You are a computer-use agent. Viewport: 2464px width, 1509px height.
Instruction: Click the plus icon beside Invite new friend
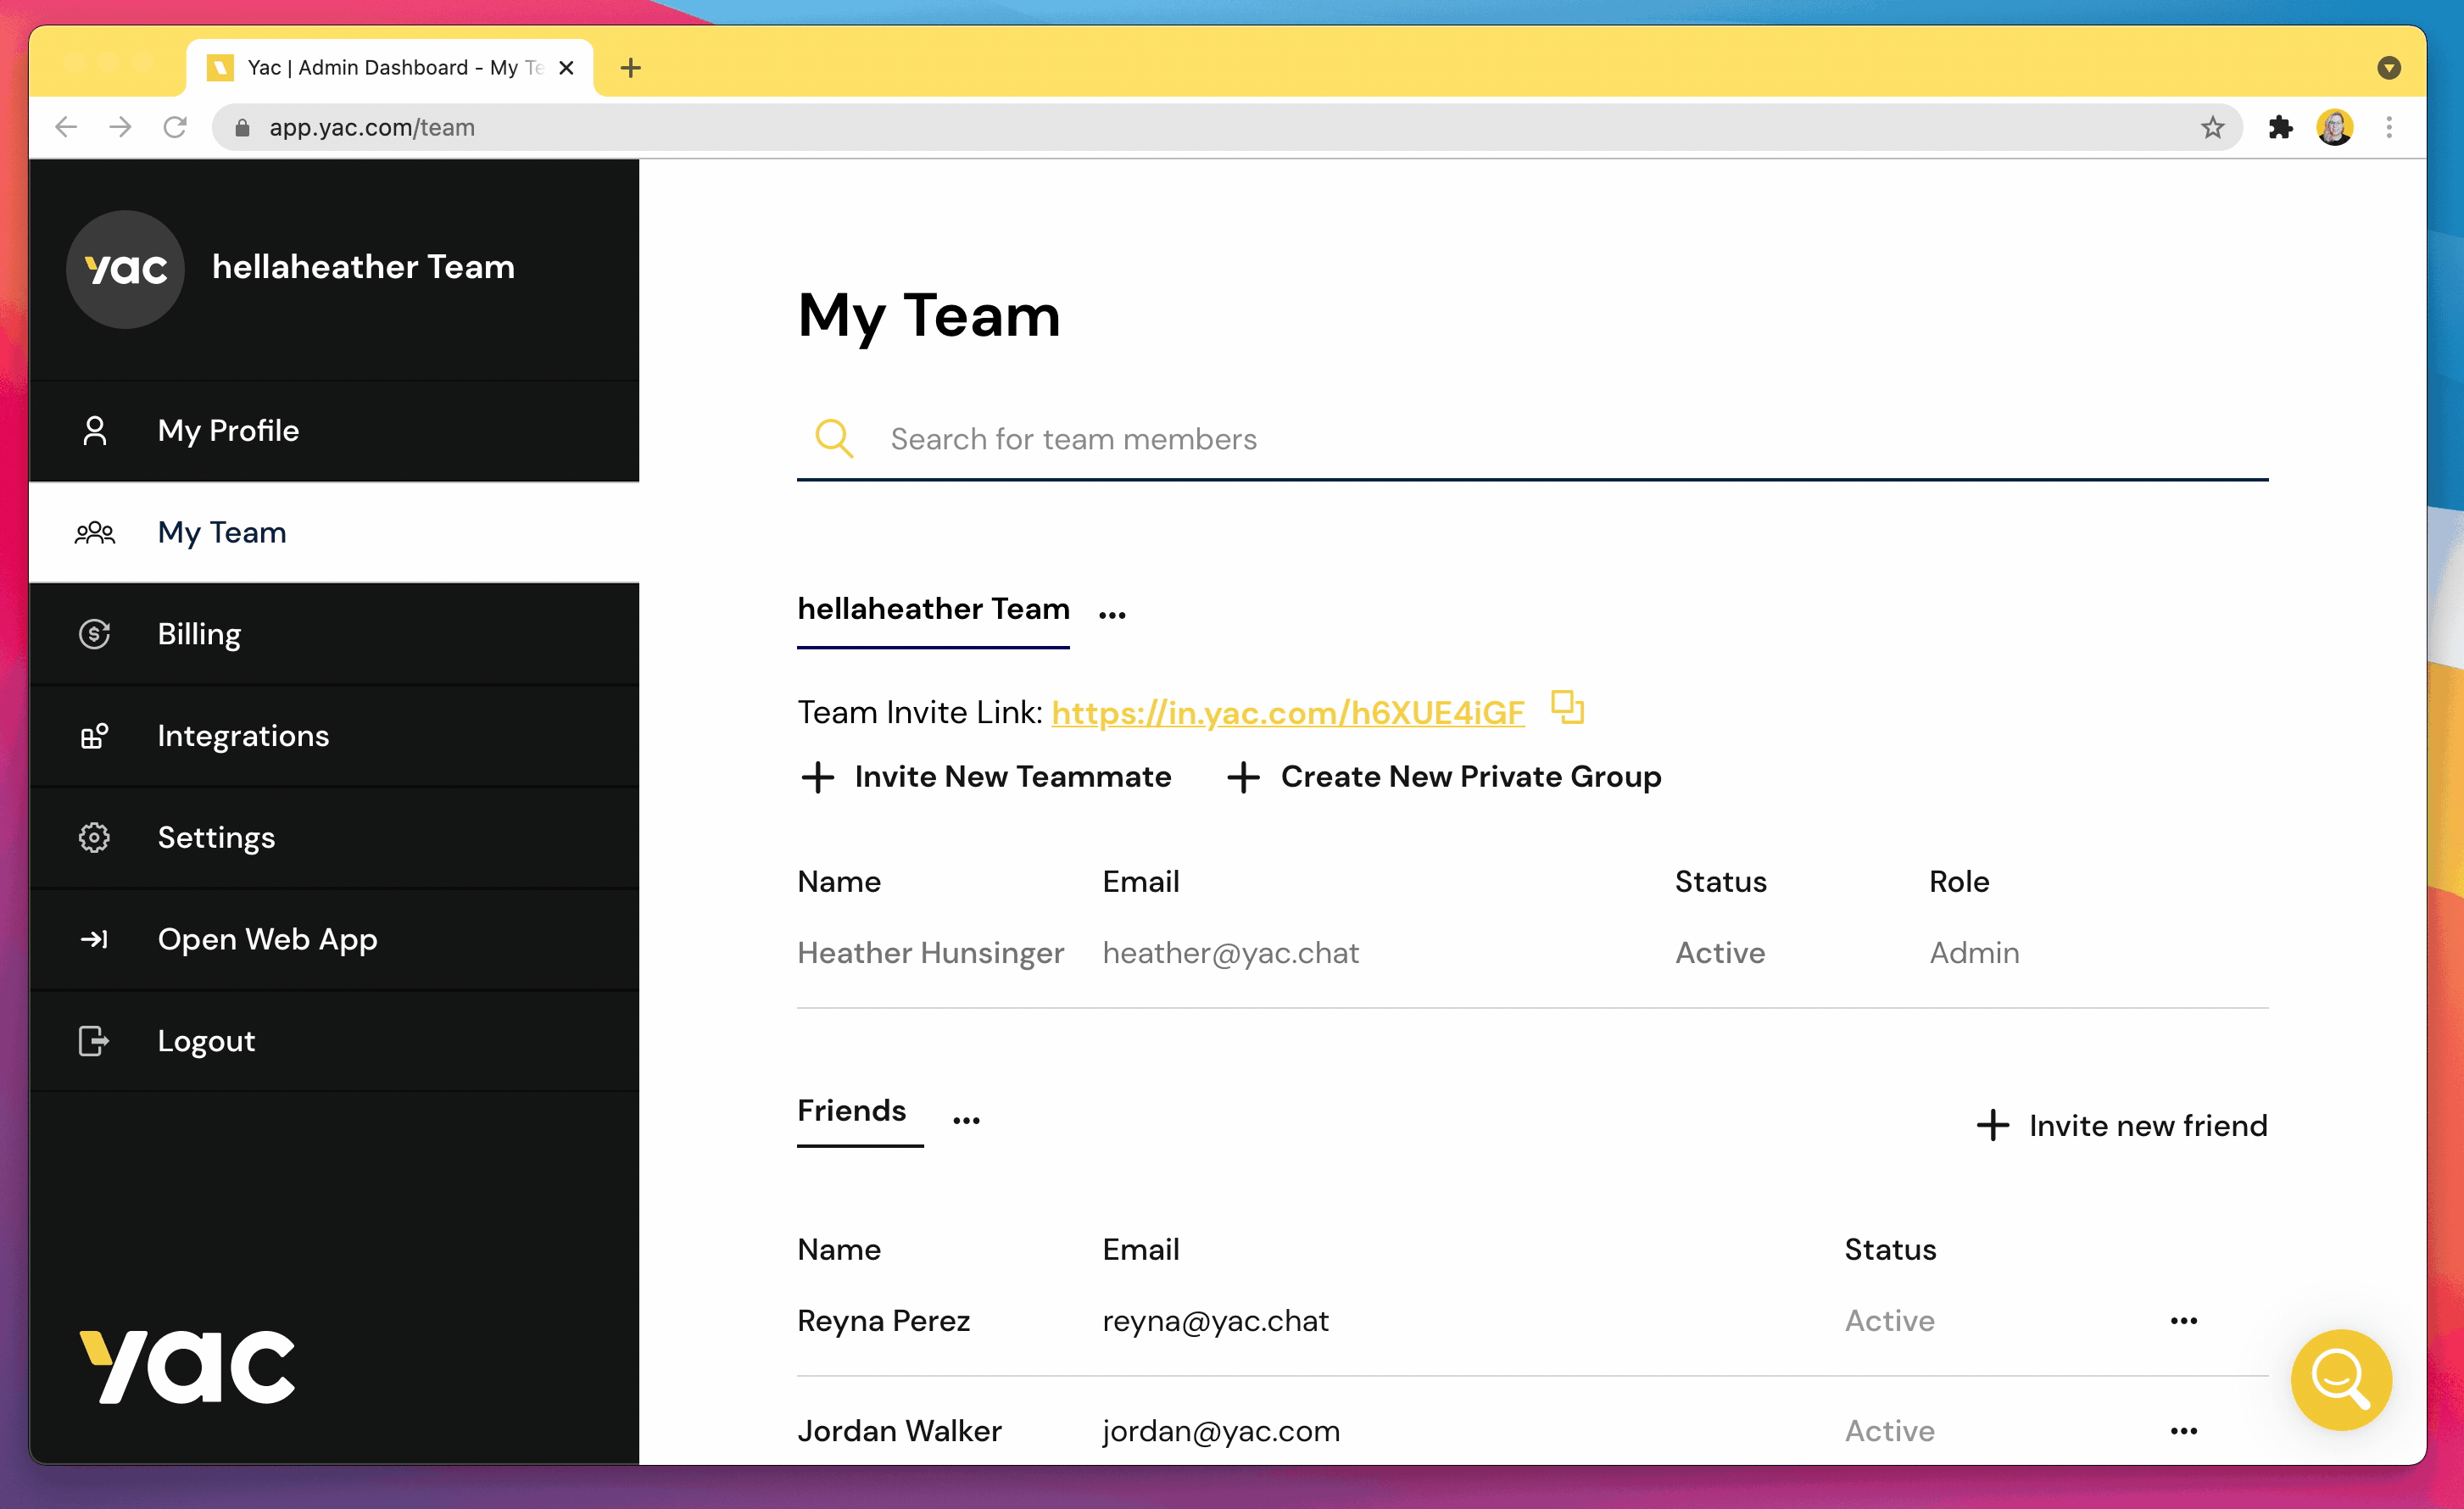[x=1992, y=1125]
